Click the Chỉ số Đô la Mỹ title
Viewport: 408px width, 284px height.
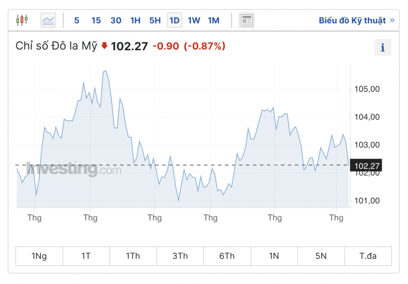pos(56,46)
